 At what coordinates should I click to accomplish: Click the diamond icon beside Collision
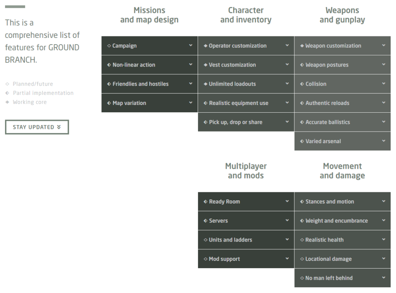tap(302, 84)
